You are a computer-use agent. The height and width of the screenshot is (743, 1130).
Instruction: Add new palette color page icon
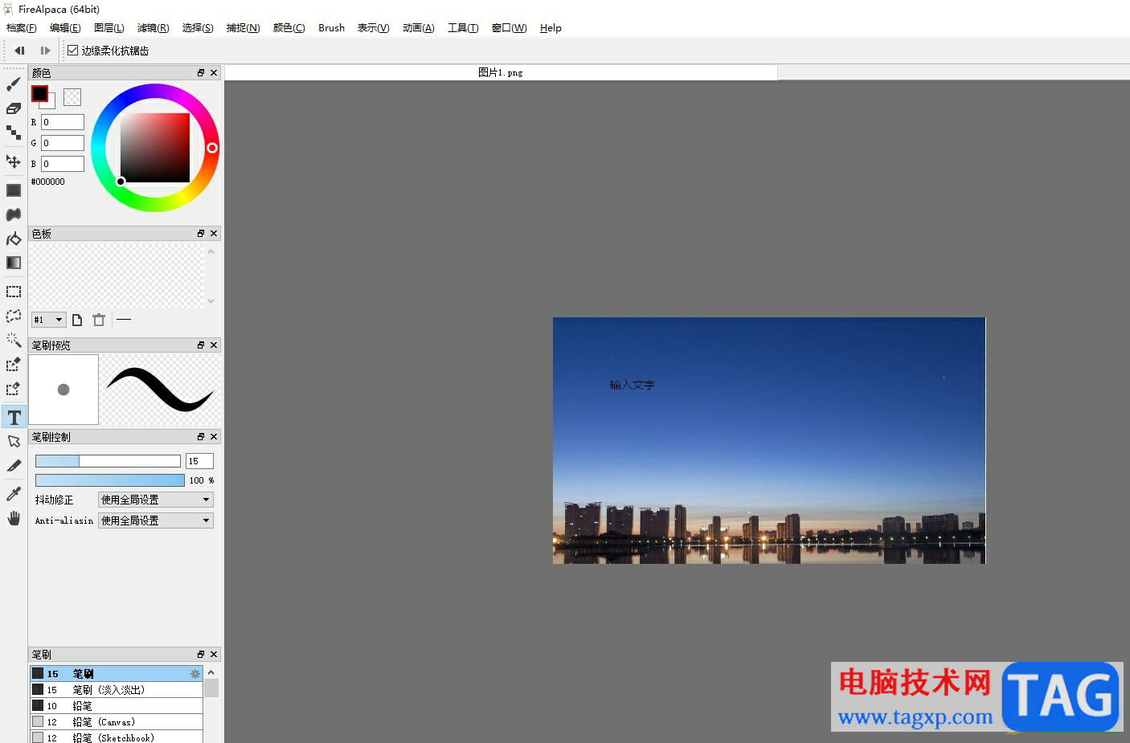coord(77,320)
